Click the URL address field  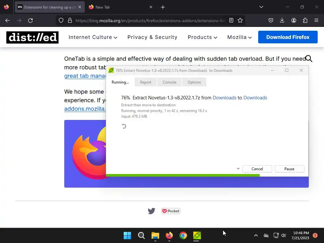click(x=150, y=21)
